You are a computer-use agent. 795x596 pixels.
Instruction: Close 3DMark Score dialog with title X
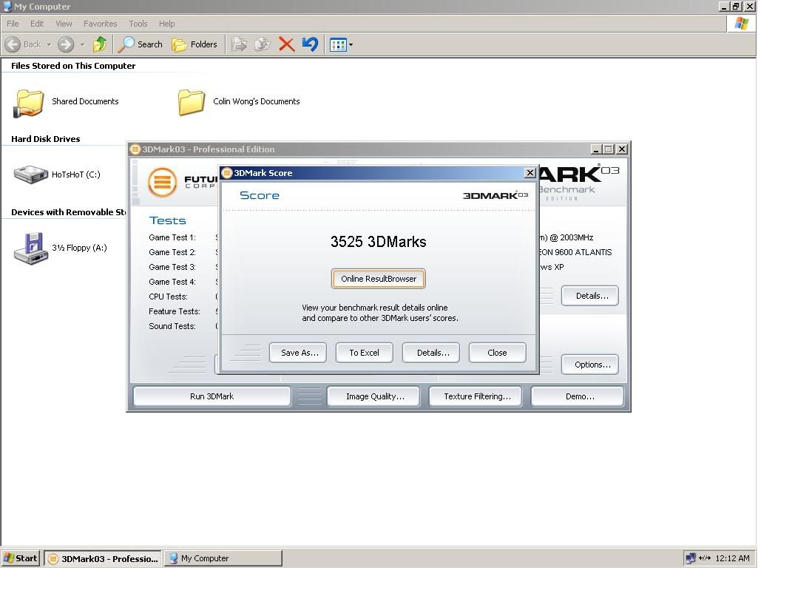tap(530, 173)
